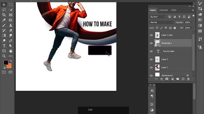The image size is (204, 114).
Task: Toggle prevent artboard auto-nesting lock
Action: [170, 28]
